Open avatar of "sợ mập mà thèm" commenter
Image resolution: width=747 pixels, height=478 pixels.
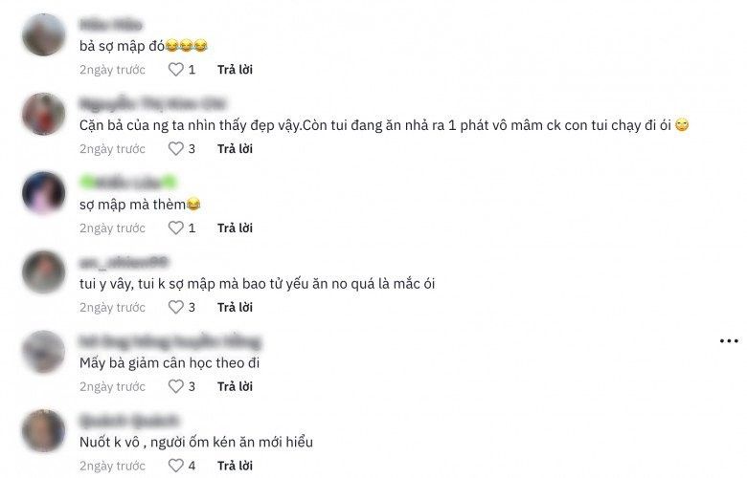[x=43, y=193]
